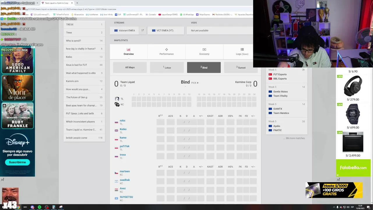Viewport: 373px width, 210px height.
Task: Select map 3 Sunset
Action: 241,67
